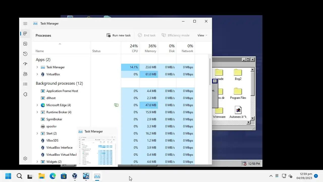The height and width of the screenshot is (182, 323).
Task: Click the Apps (2) group heading
Action: [43, 60]
